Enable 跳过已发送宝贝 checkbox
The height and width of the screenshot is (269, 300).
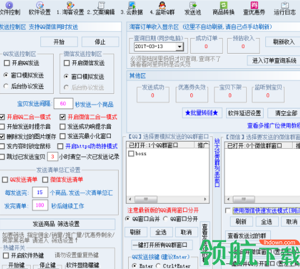[x=2, y=157]
